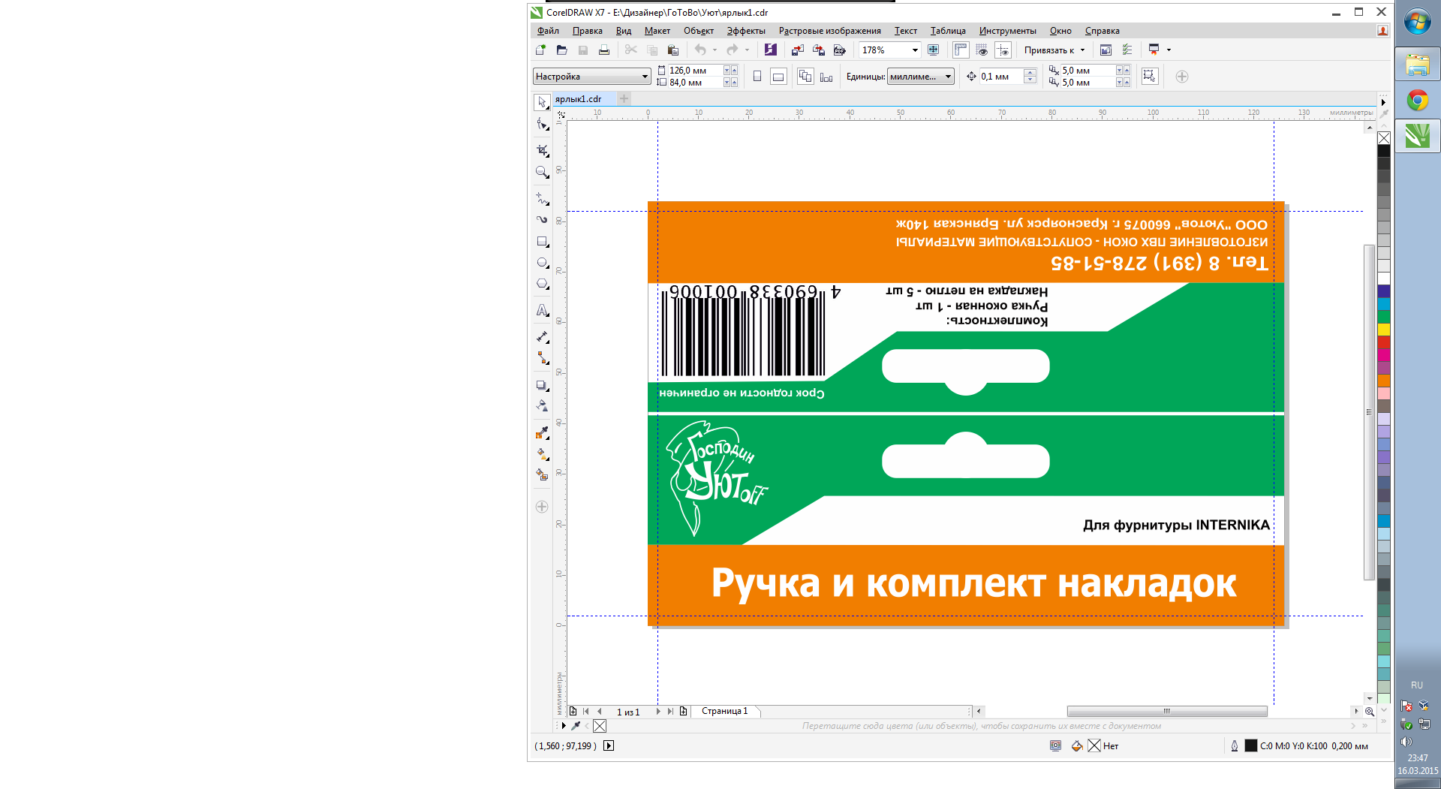Viewport: 1441px width, 789px height.
Task: Open a new document tab with plus
Action: pyautogui.click(x=624, y=98)
